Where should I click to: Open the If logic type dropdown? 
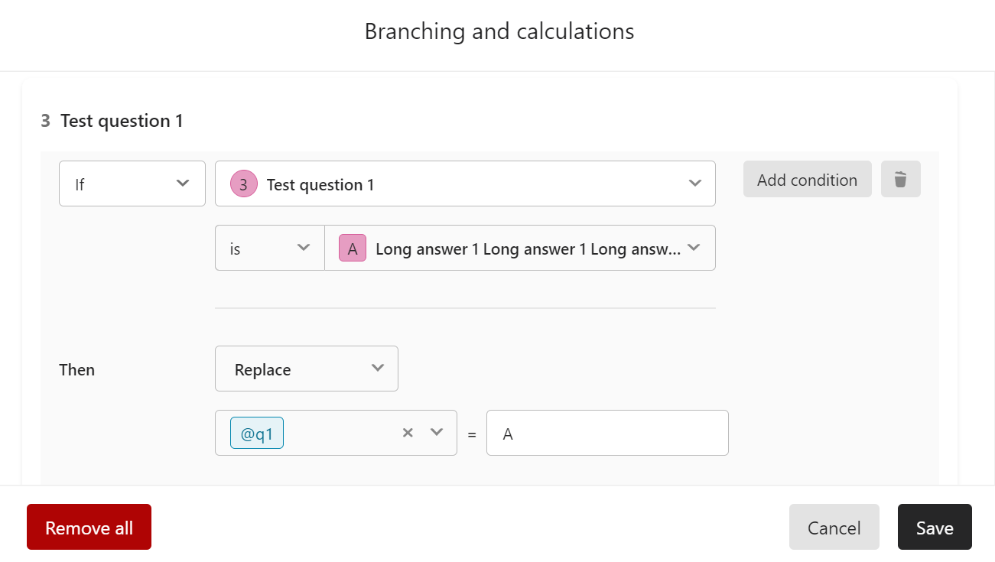[132, 184]
